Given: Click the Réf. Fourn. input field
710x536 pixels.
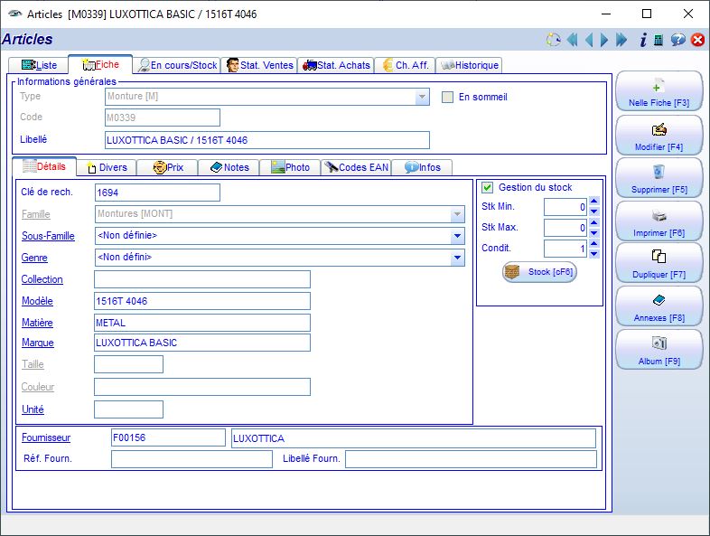Looking at the screenshot, I should (x=192, y=459).
